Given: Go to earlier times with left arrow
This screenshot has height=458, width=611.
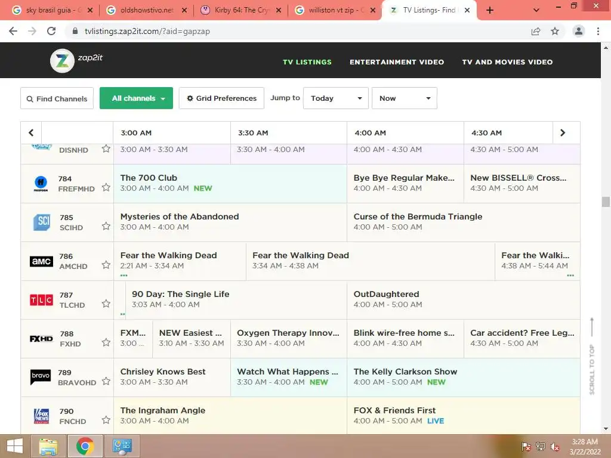Looking at the screenshot, I should 31,133.
